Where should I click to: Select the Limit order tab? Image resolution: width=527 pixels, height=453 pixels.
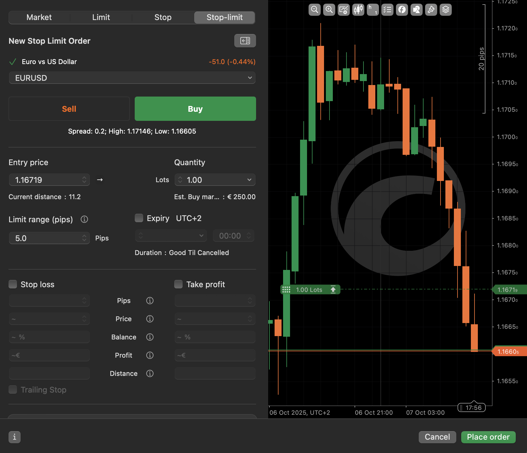point(101,17)
